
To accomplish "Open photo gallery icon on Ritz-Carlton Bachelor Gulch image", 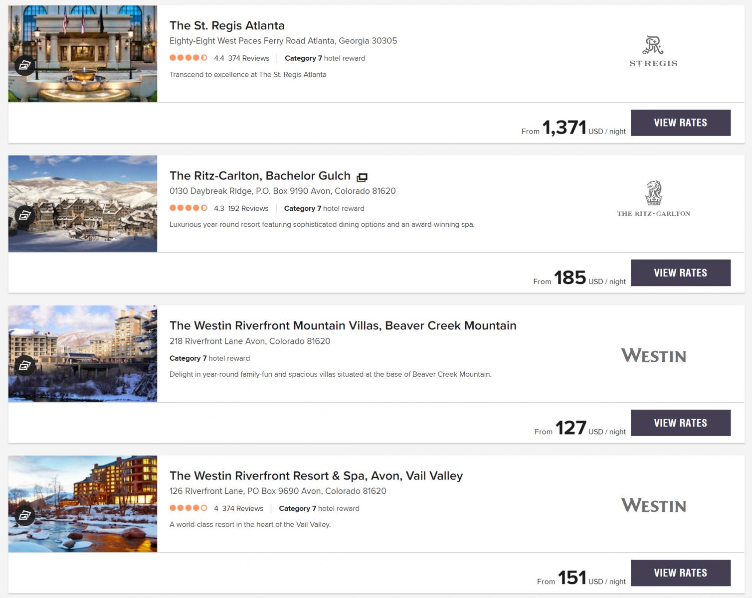I will [x=25, y=215].
